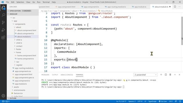Open home.component.ts in explorer
Viewport: 183px width, 103px height.
pos(25,59)
